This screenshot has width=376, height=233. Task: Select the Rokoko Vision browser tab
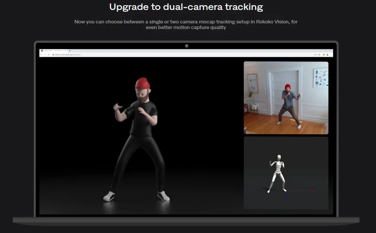click(54, 51)
